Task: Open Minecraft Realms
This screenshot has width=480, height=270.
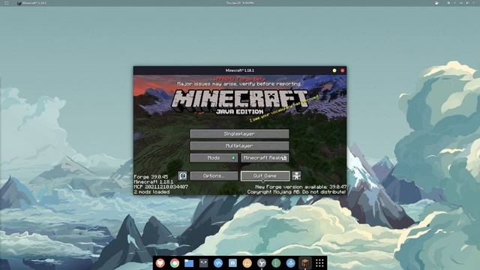Action: 265,157
